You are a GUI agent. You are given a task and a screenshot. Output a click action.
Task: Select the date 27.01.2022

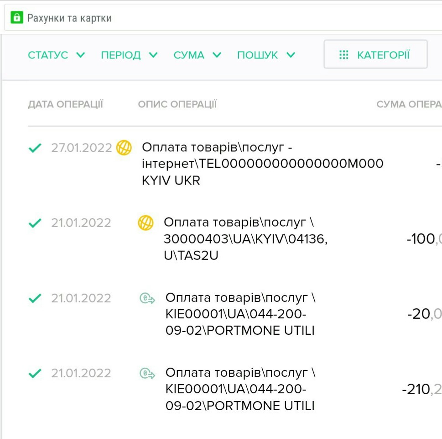tap(82, 148)
